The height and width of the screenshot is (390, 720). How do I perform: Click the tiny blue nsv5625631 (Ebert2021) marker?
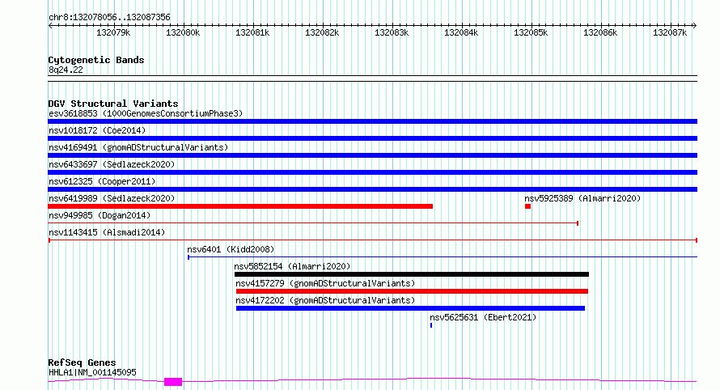[x=431, y=325]
